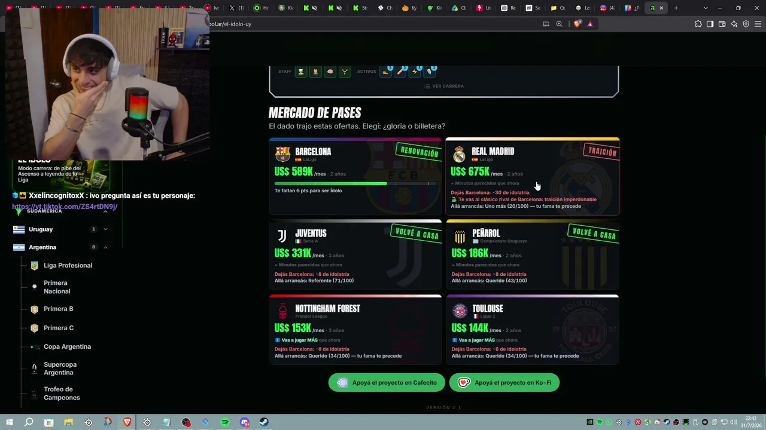Click the Nottingham Forest club crest

click(282, 311)
